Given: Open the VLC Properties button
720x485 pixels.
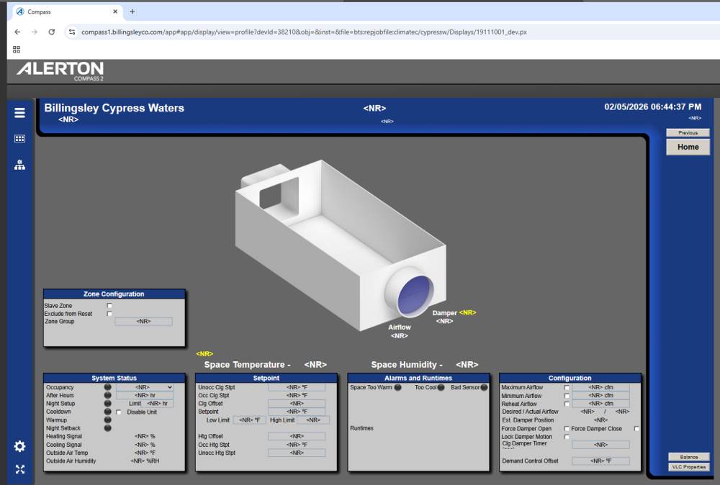Looking at the screenshot, I should (x=688, y=467).
